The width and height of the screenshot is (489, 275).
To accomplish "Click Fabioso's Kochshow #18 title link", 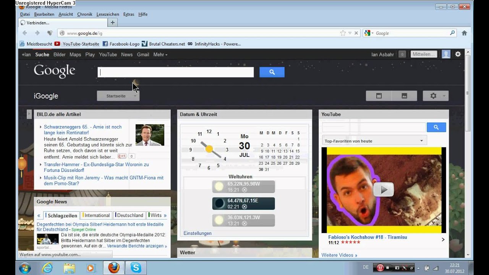I will pos(368,237).
